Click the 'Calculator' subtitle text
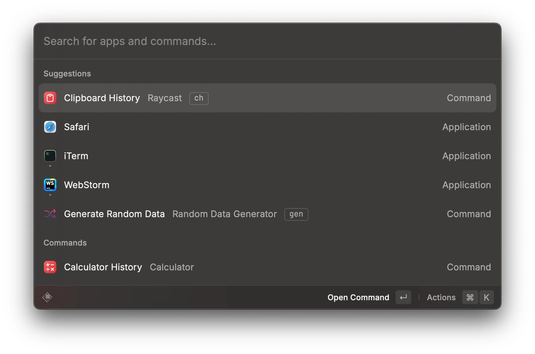 pyautogui.click(x=172, y=267)
